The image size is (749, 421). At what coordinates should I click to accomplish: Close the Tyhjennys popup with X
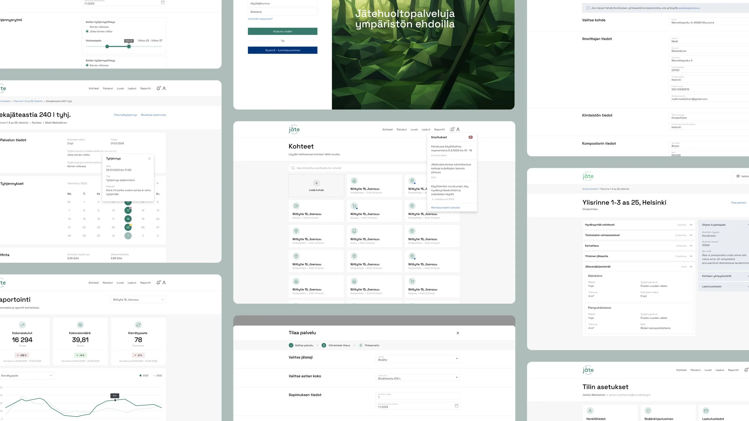(x=149, y=158)
